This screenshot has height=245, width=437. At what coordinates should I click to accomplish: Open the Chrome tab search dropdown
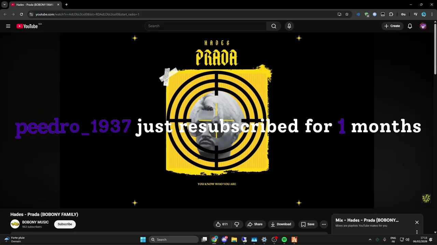4,5
